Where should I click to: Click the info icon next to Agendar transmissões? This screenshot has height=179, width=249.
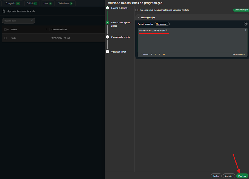[33, 11]
